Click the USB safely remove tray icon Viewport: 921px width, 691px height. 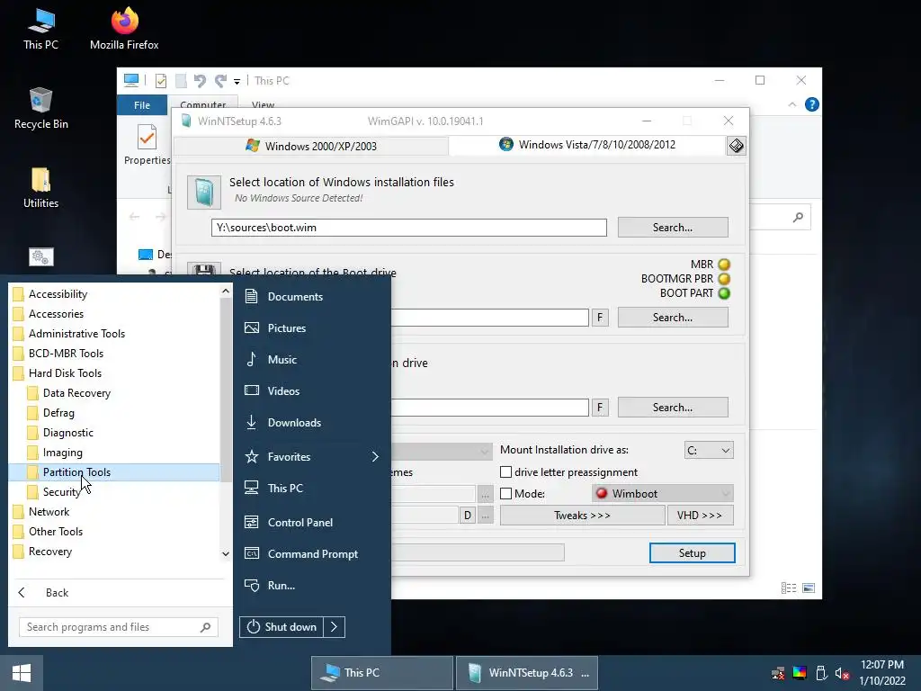[821, 673]
